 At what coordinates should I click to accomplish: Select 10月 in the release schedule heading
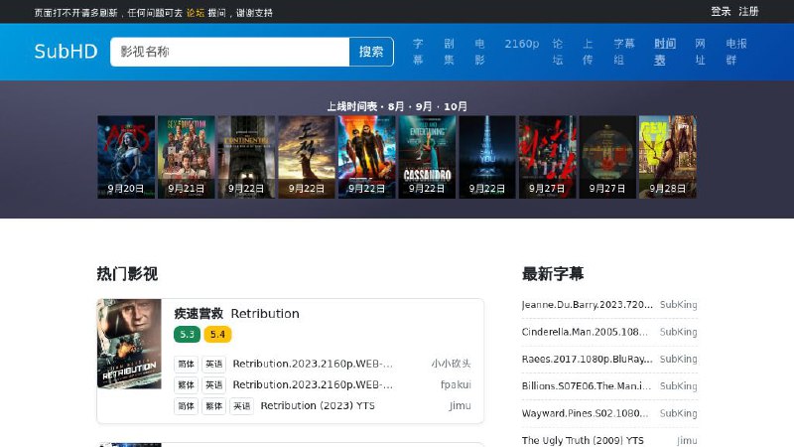pyautogui.click(x=456, y=106)
